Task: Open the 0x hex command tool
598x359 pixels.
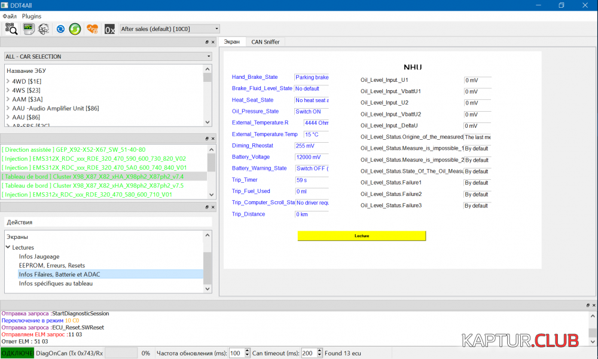Action: click(109, 29)
